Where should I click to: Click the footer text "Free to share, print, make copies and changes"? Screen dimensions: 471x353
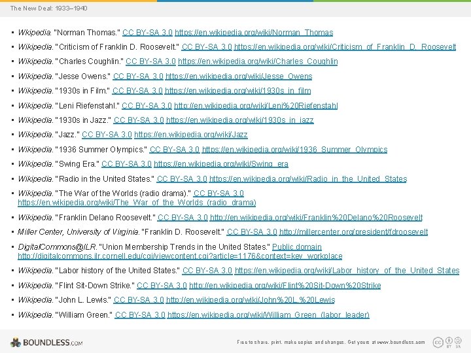[291, 342]
